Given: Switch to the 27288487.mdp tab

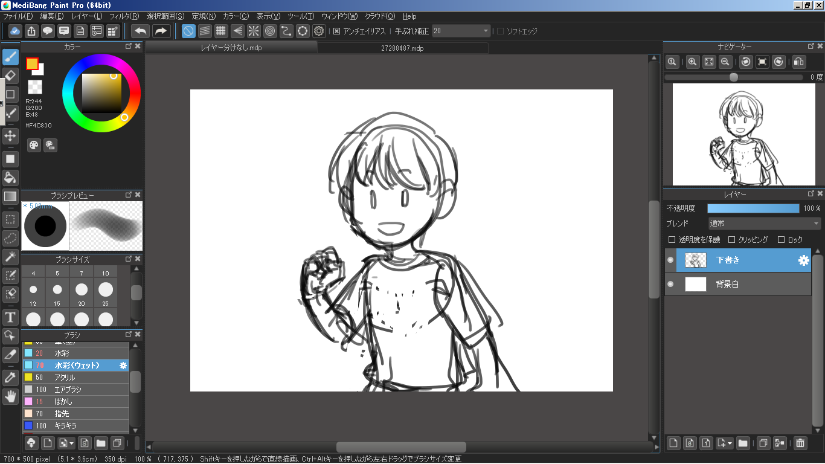Looking at the screenshot, I should (402, 48).
